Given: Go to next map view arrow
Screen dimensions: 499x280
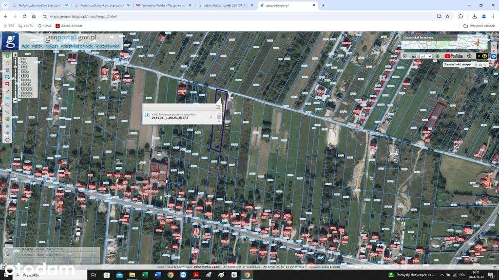Looking at the screenshot, I should [x=7, y=133].
